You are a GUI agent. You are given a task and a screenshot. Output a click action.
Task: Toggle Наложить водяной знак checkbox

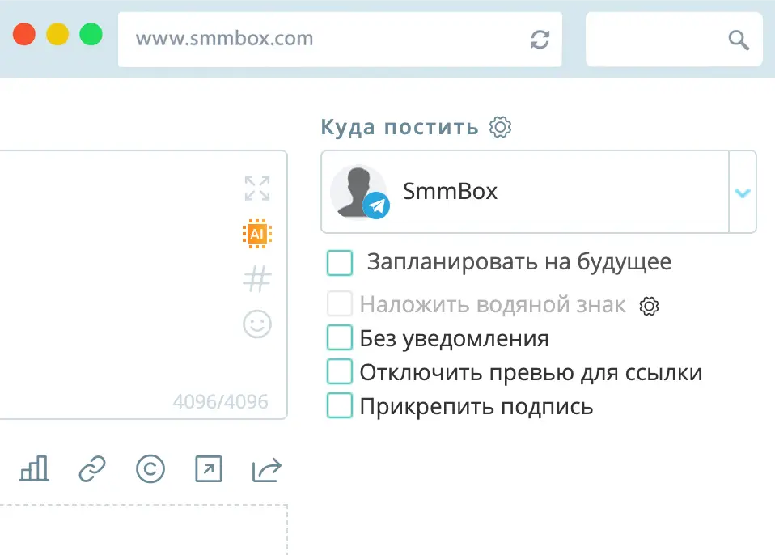click(x=340, y=303)
